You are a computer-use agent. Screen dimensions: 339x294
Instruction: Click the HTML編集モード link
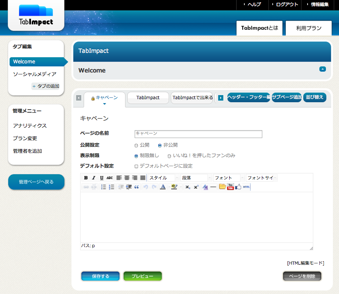(x=305, y=263)
